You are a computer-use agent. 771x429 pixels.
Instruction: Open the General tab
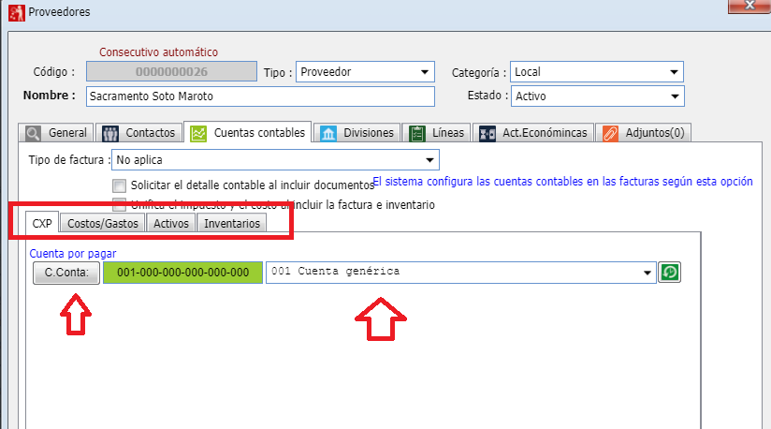tap(56, 133)
